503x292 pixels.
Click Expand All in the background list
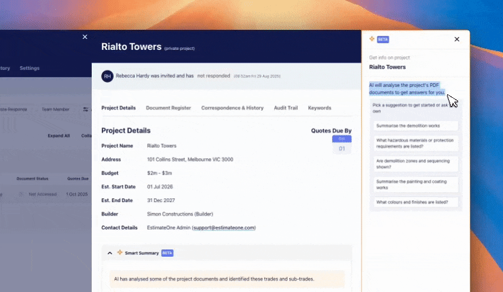pyautogui.click(x=59, y=136)
